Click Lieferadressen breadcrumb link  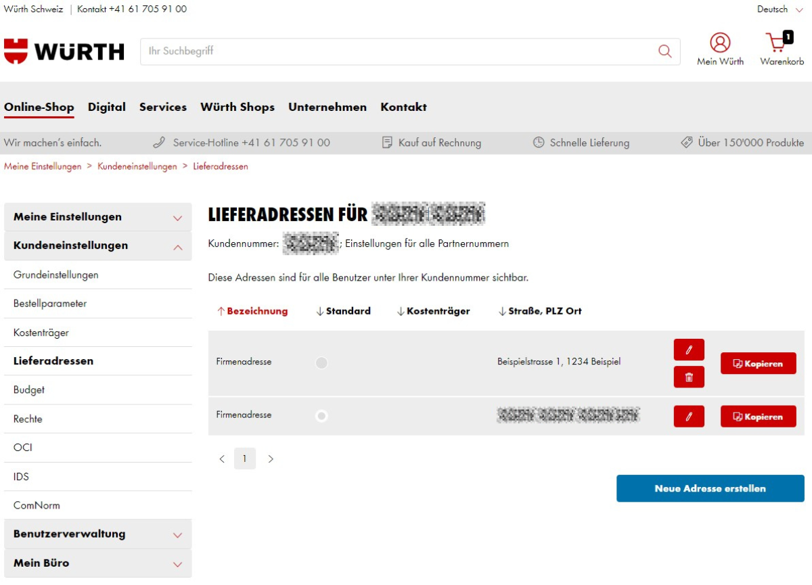(x=221, y=166)
